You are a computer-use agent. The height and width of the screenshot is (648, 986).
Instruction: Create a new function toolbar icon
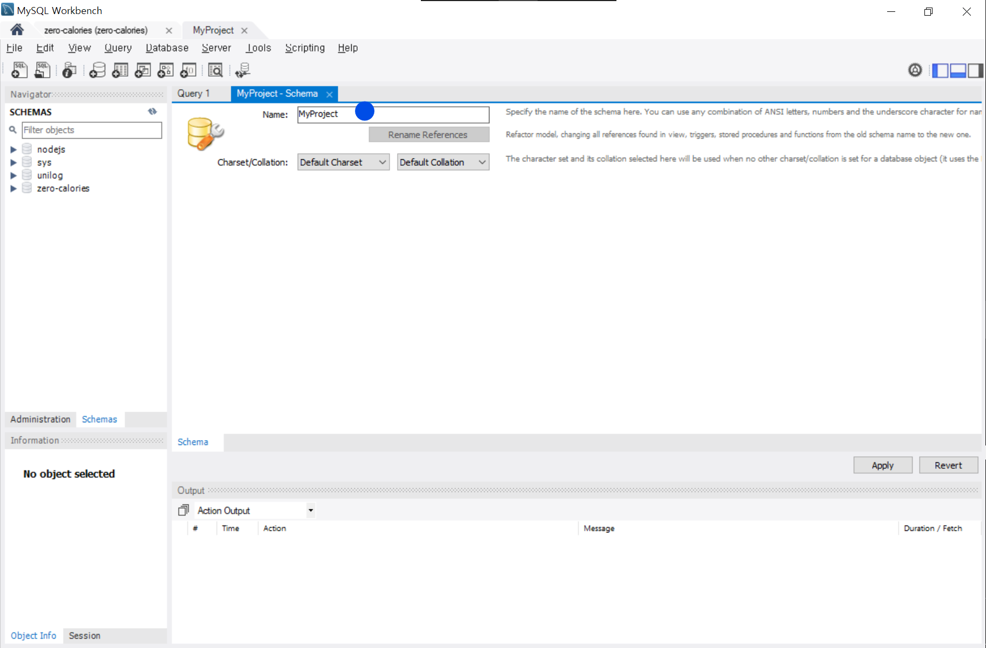tap(188, 70)
